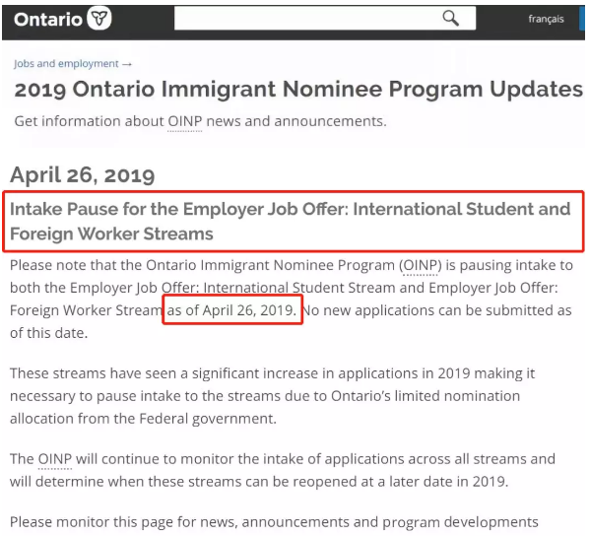Click OINP abbreviation in parentheses in first paragraph
The width and height of the screenshot is (590, 536).
pos(421,265)
